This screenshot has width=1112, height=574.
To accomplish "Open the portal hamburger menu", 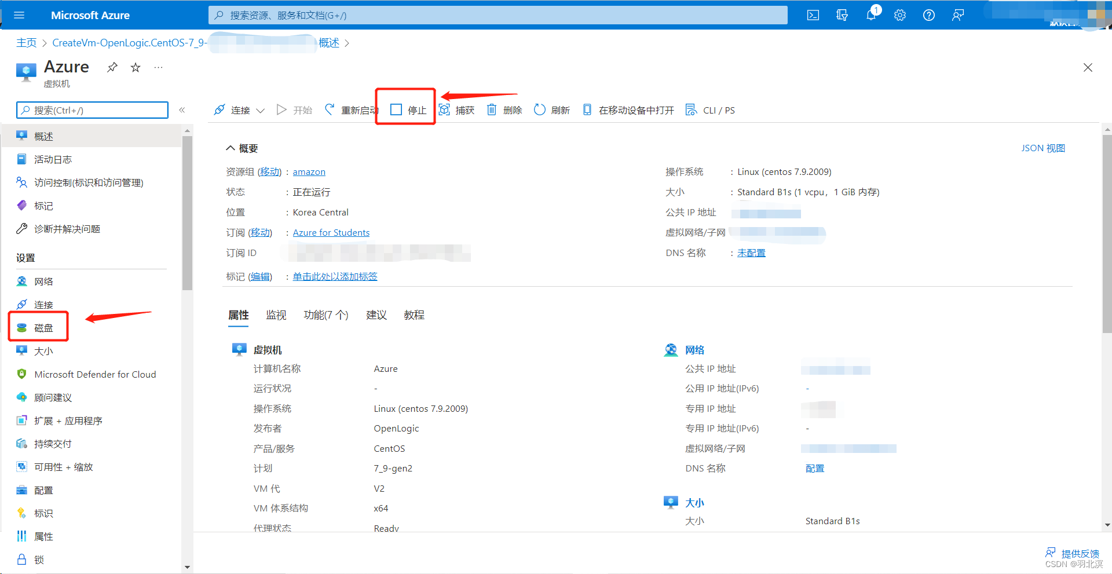I will point(19,15).
